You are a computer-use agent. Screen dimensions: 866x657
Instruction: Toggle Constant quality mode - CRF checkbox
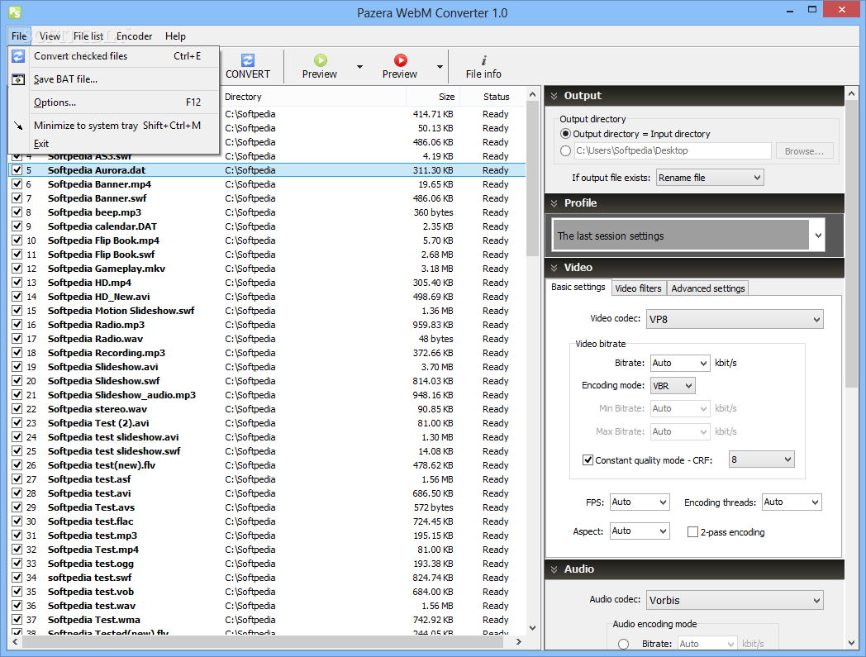[x=588, y=459]
